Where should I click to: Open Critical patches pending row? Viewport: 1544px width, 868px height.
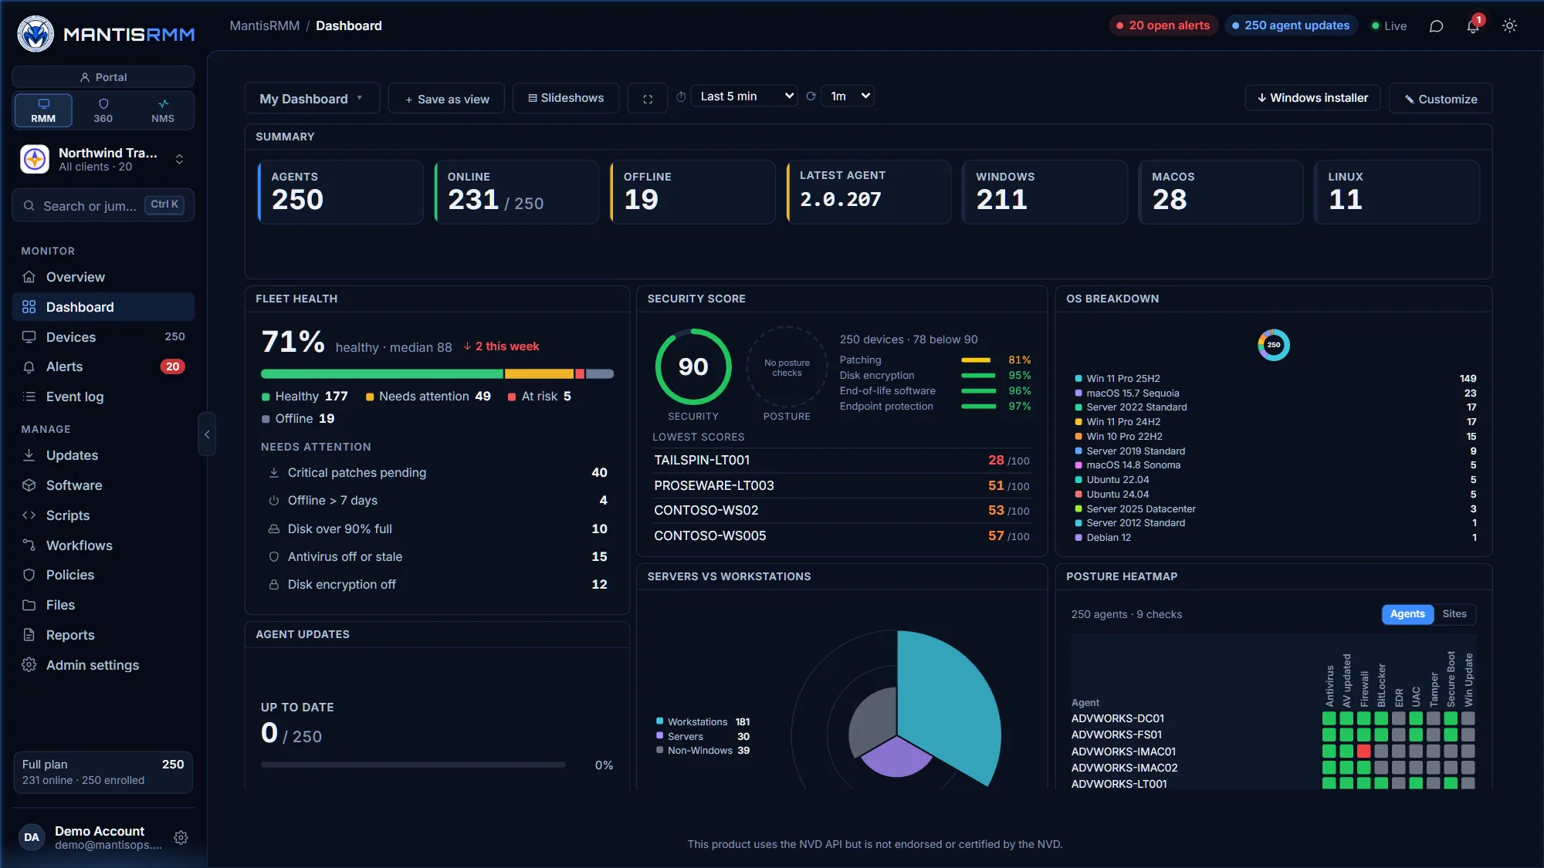point(437,472)
